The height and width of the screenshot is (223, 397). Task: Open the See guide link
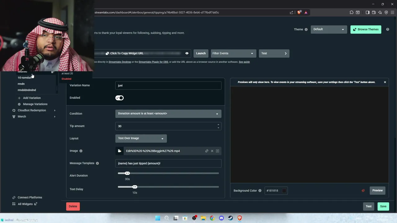click(244, 62)
